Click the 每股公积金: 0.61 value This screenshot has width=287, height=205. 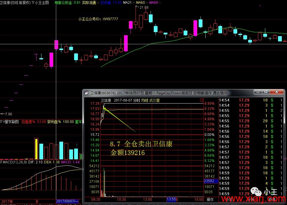tap(67, 3)
